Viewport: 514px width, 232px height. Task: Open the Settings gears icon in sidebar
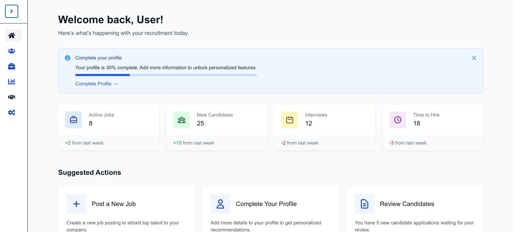(12, 112)
